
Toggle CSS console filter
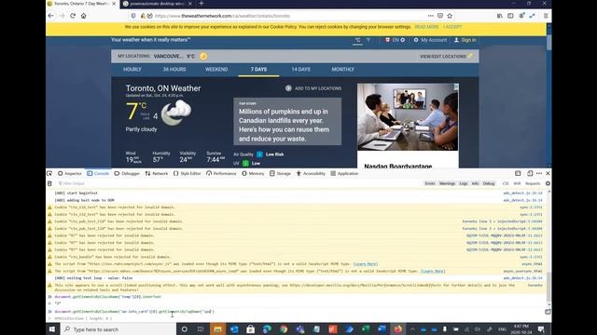(x=506, y=183)
